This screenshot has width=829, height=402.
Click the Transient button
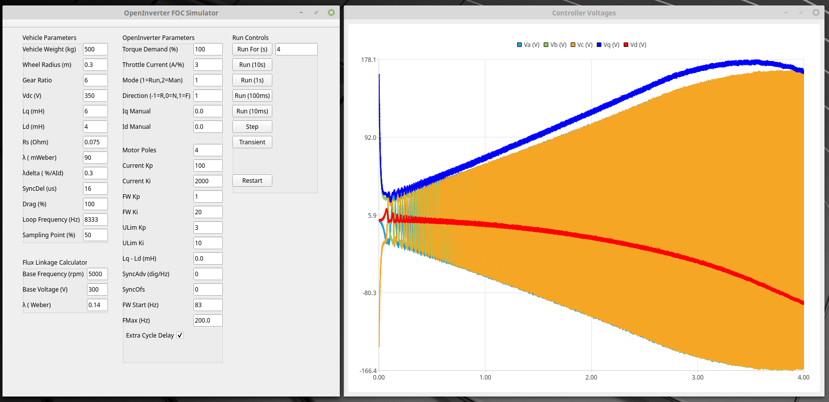[252, 142]
